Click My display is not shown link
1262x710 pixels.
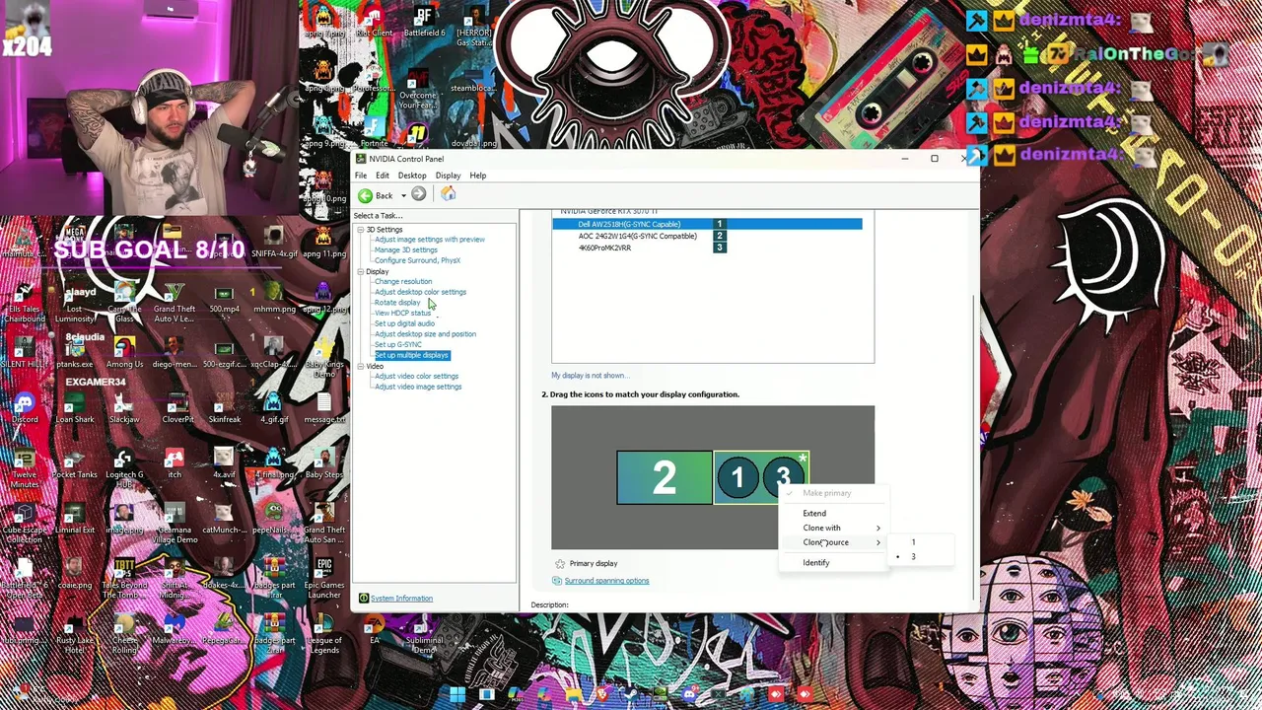[589, 376]
